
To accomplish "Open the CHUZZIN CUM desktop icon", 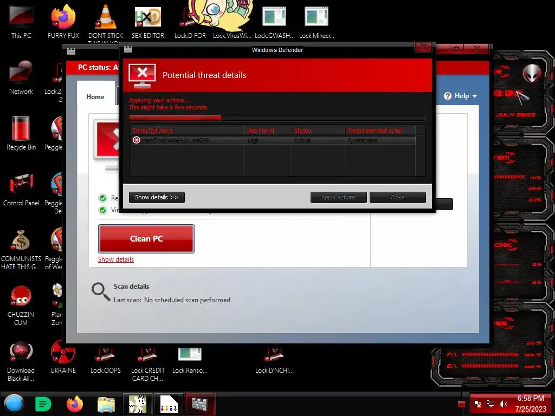I will tap(21, 305).
